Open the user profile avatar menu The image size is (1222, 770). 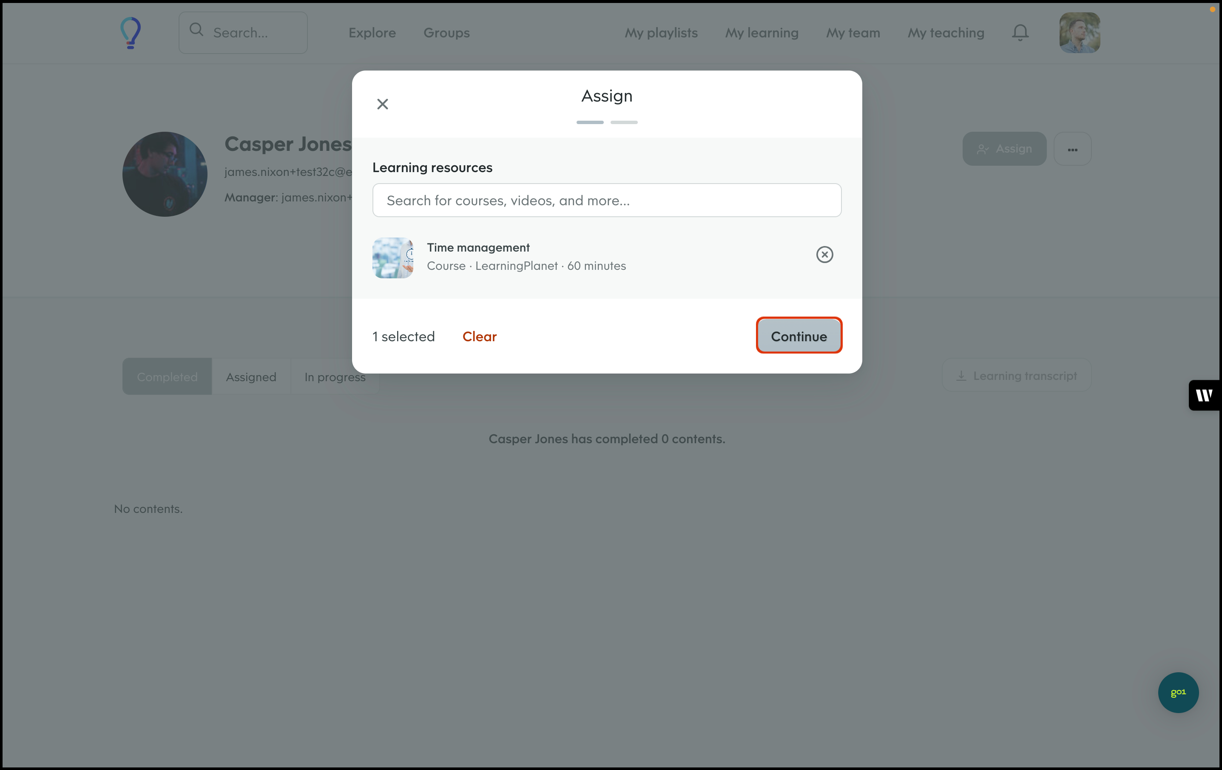[1080, 32]
